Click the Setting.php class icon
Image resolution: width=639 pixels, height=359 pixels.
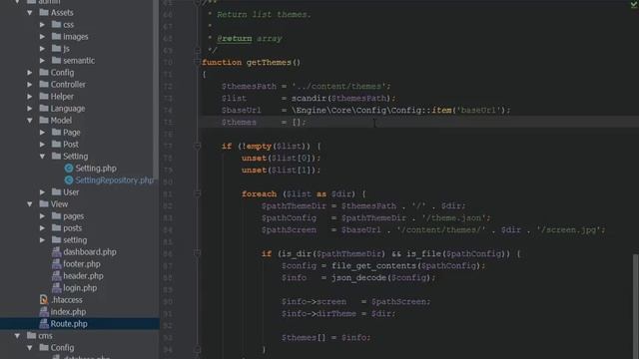point(69,169)
